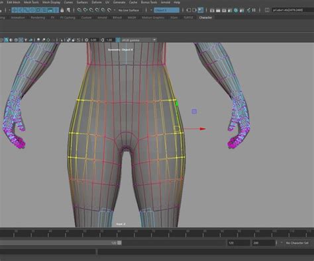This screenshot has width=314, height=261.
Task: Open the Mesh Tools menu
Action: tap(30, 2)
